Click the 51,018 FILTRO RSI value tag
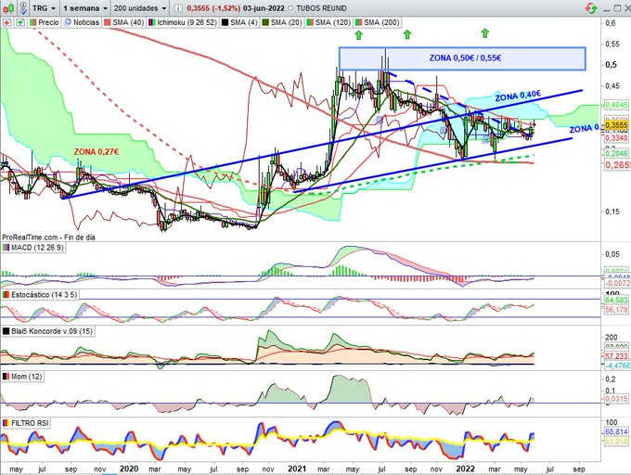This screenshot has height=475, width=631. [616, 442]
